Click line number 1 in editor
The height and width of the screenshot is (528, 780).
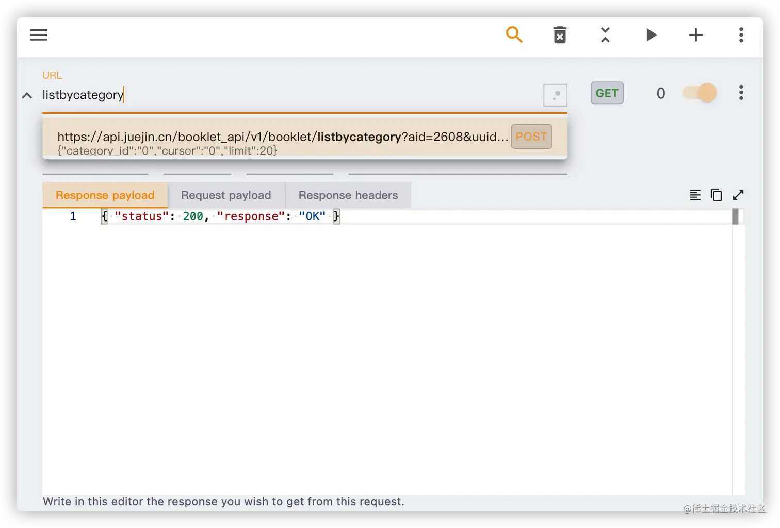[73, 216]
